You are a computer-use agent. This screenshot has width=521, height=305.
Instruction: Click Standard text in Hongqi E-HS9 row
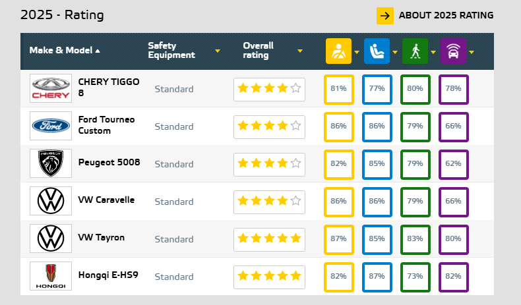(x=174, y=277)
